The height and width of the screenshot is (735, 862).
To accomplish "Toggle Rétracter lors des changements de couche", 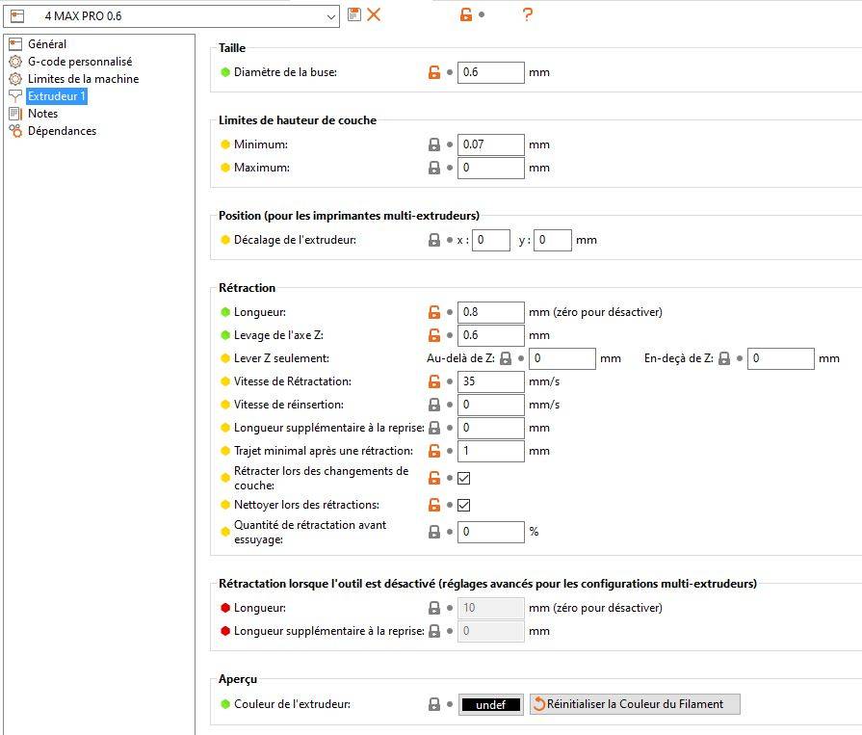I will 464,478.
